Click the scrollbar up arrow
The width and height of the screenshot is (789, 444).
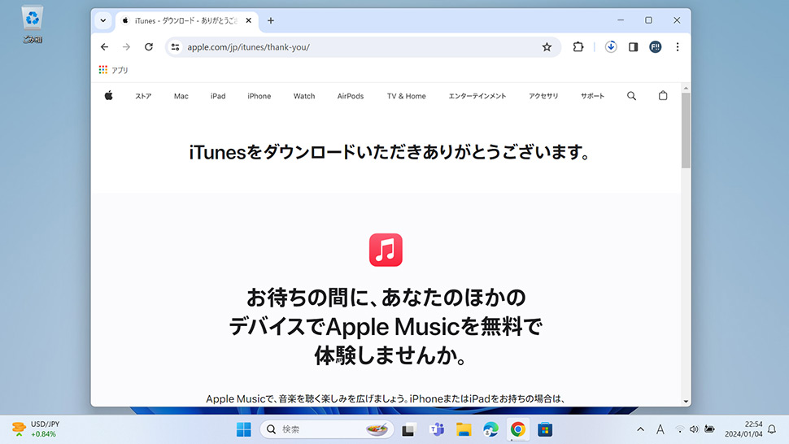[x=686, y=88]
